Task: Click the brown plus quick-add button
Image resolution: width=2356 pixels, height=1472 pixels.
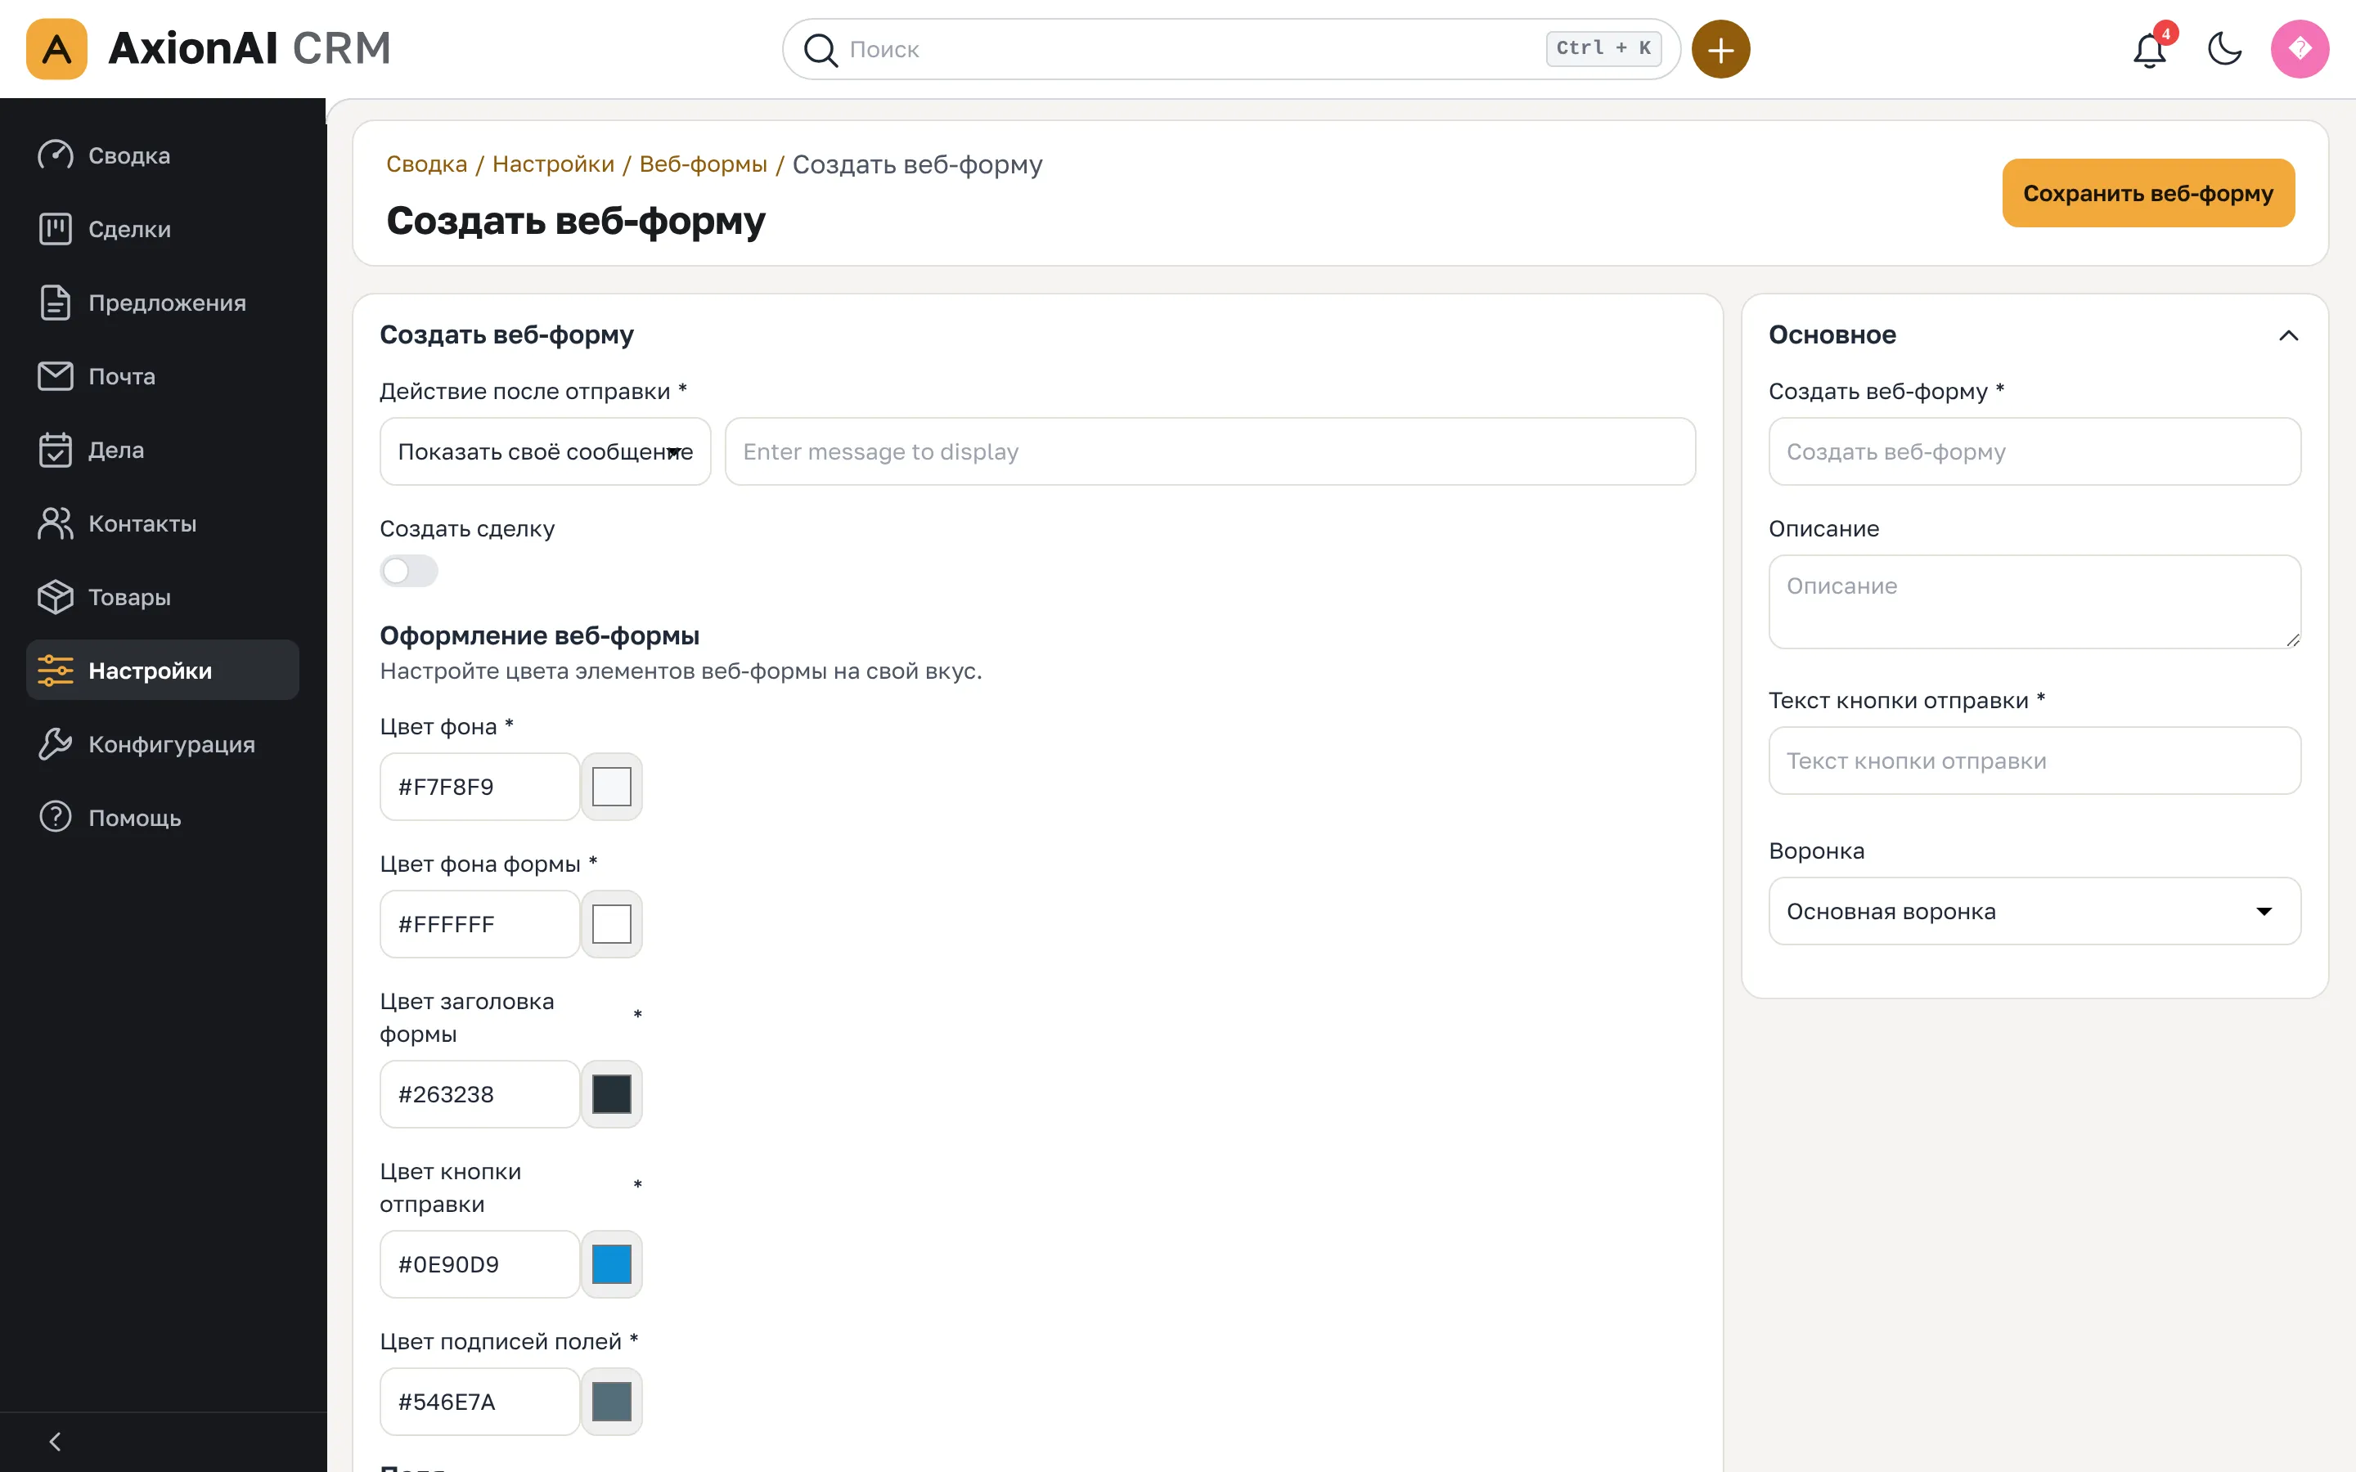Action: click(1720, 49)
